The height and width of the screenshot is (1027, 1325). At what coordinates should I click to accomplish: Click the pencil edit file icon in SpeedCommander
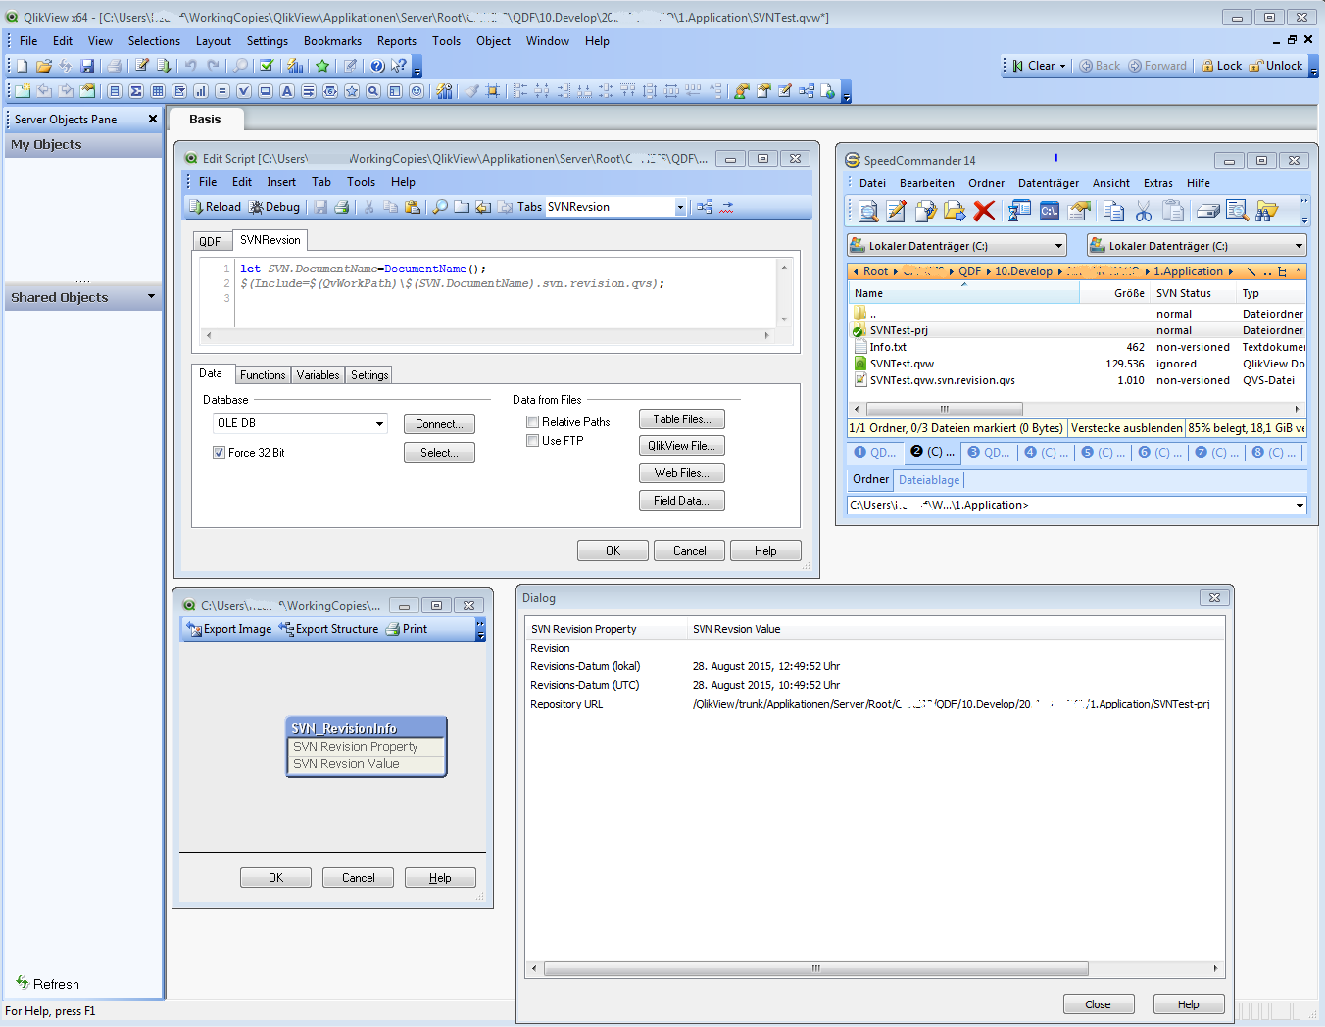coord(896,211)
